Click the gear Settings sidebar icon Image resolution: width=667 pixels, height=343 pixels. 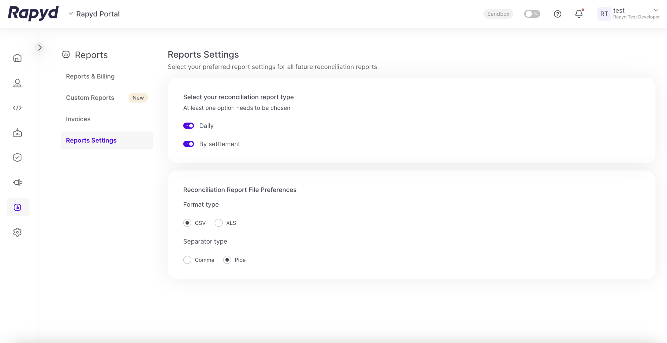pos(17,232)
